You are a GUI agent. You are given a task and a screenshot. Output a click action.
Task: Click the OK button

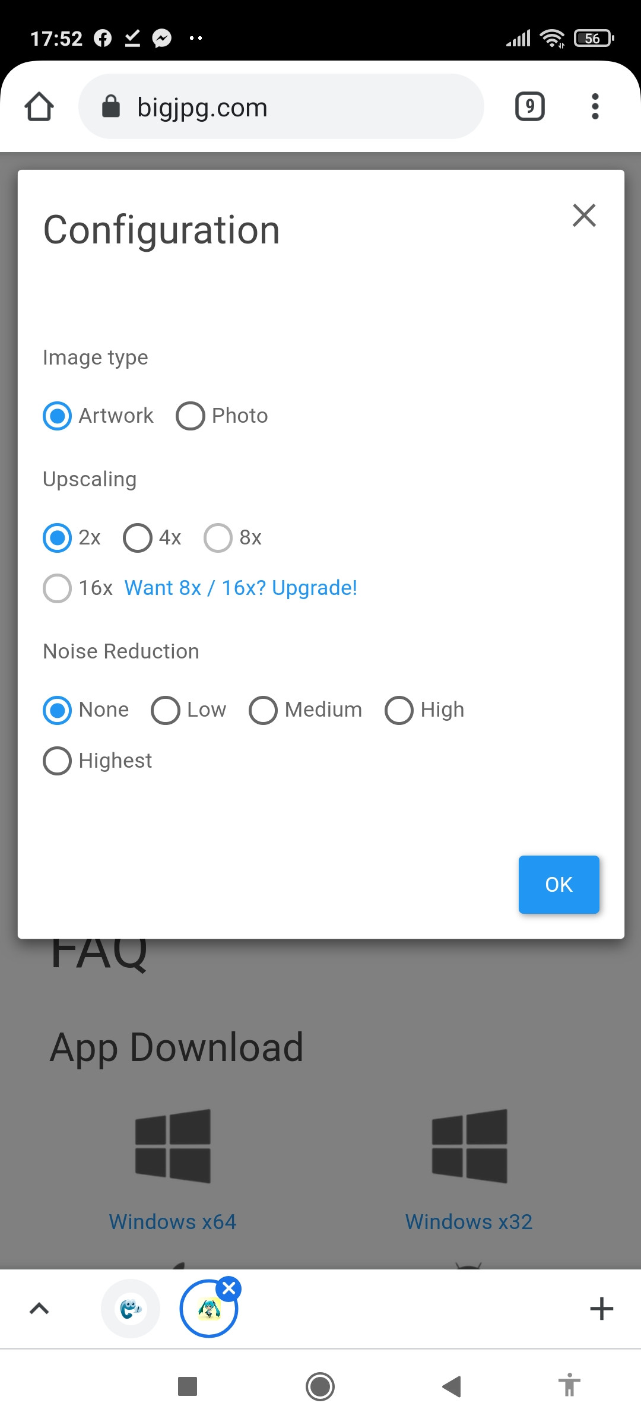click(x=559, y=884)
